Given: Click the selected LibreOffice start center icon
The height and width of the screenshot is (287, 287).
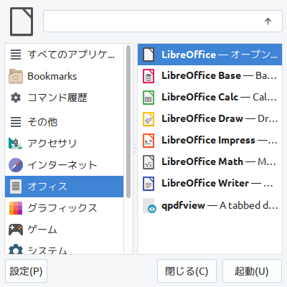Looking at the screenshot, I should coord(149,55).
